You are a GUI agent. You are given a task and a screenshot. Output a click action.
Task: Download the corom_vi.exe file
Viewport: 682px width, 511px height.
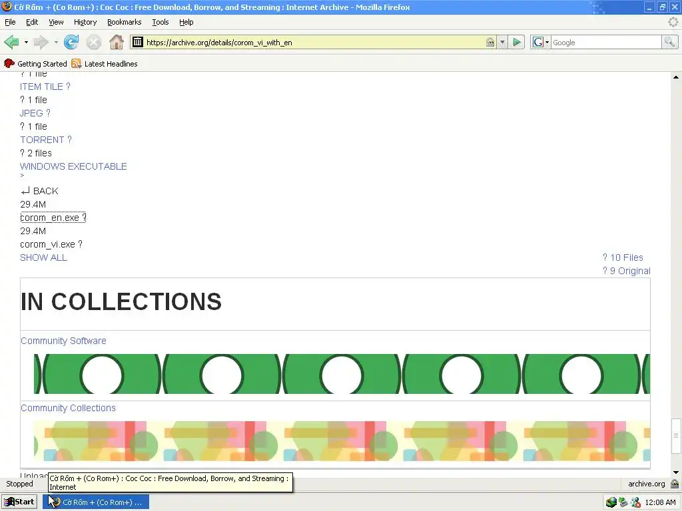(x=51, y=244)
